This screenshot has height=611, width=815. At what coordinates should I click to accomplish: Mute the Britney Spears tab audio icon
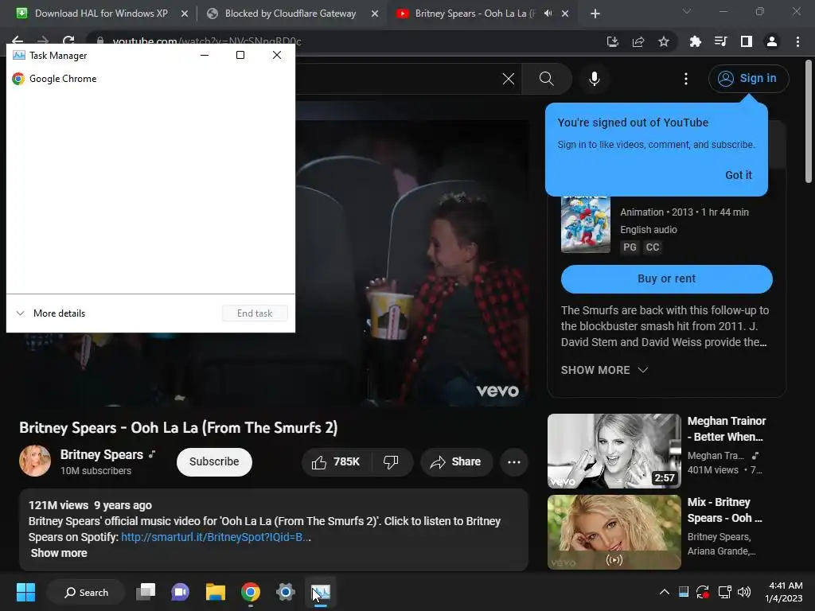point(548,14)
